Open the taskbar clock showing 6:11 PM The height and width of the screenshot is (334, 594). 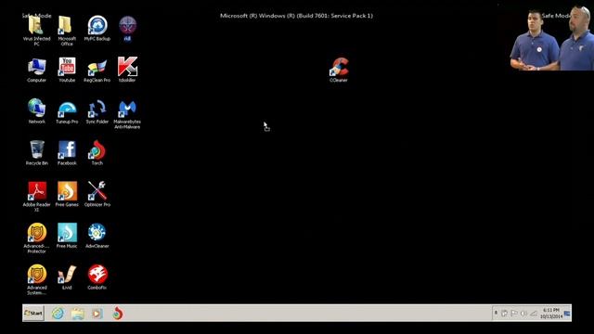[x=551, y=314]
